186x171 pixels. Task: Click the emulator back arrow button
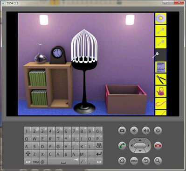146,161
